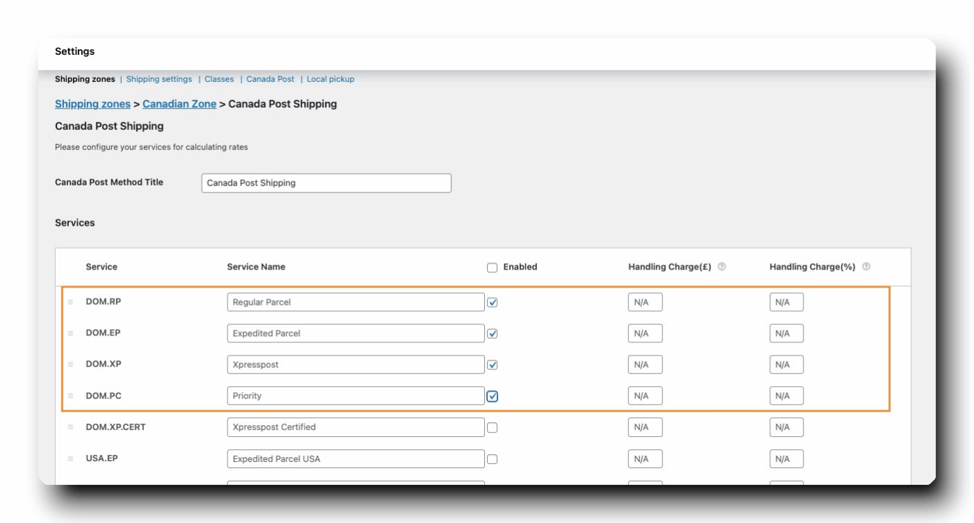Click the Handling Charge(%) column header
974x523 pixels.
click(813, 267)
